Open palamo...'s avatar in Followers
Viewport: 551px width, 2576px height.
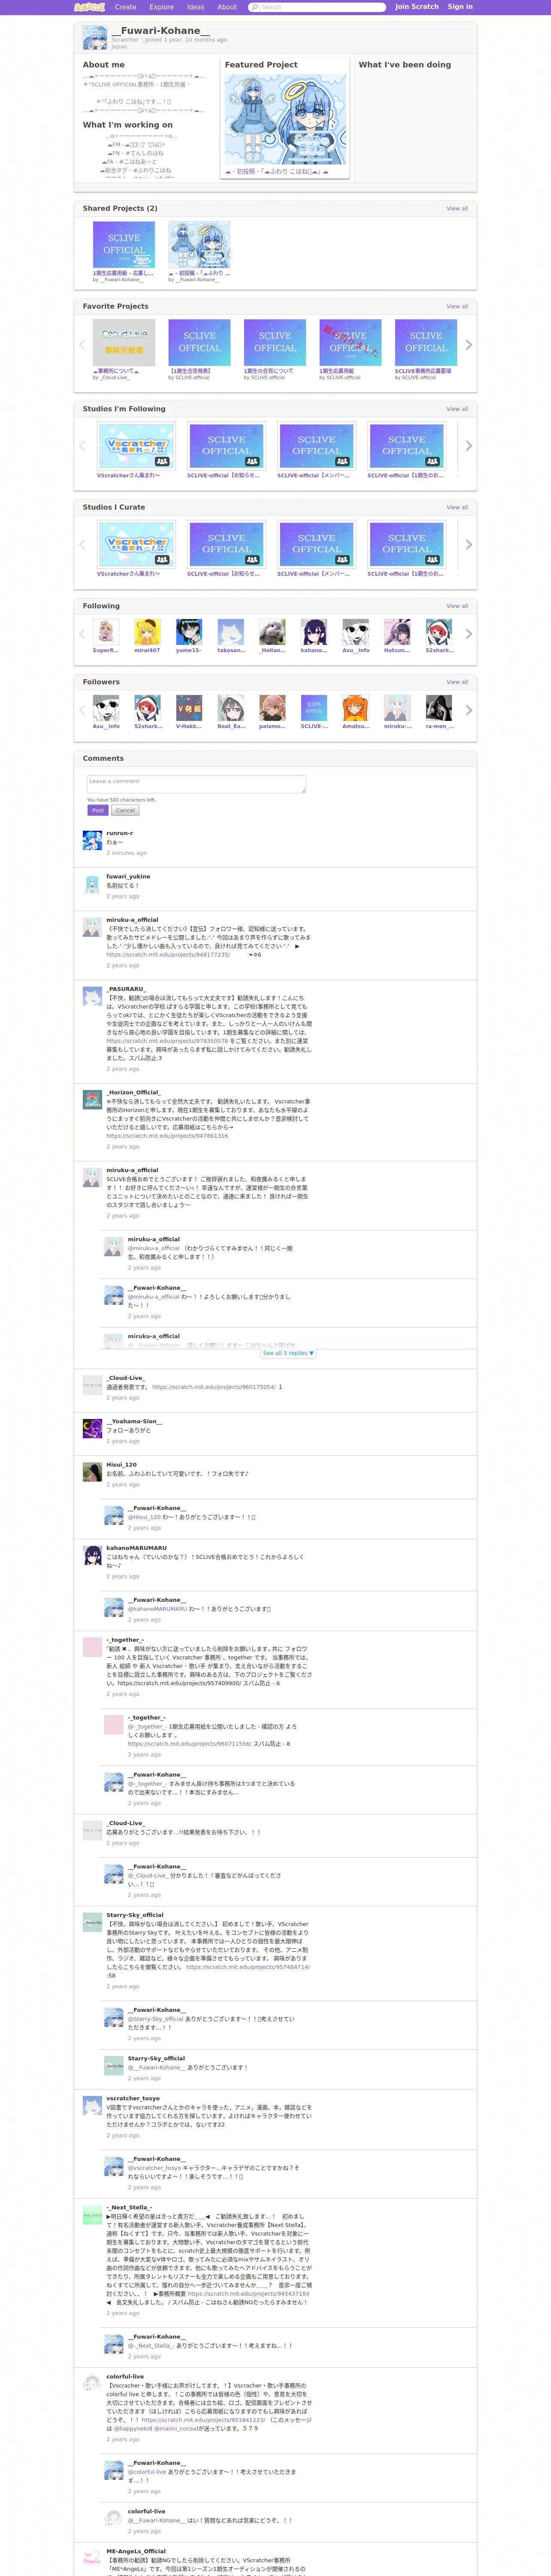click(x=272, y=708)
